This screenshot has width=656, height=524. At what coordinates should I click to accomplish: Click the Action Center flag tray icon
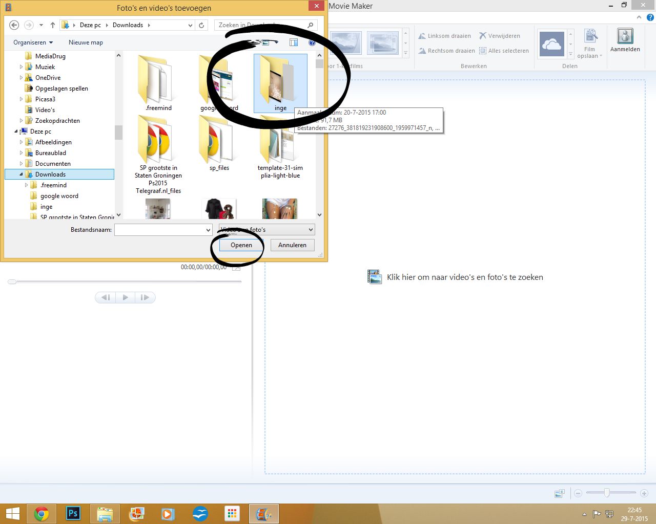597,514
